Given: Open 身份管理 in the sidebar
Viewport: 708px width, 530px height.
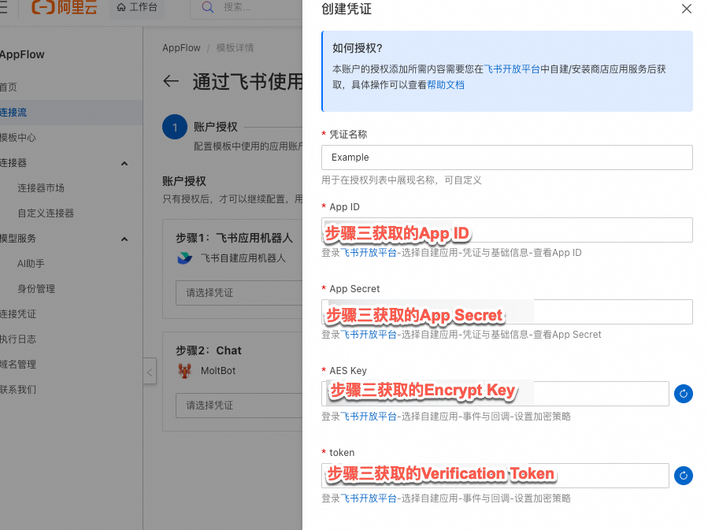Looking at the screenshot, I should 36,289.
